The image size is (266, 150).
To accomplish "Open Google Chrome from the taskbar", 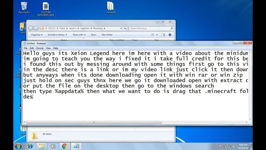I will [x=64, y=146].
